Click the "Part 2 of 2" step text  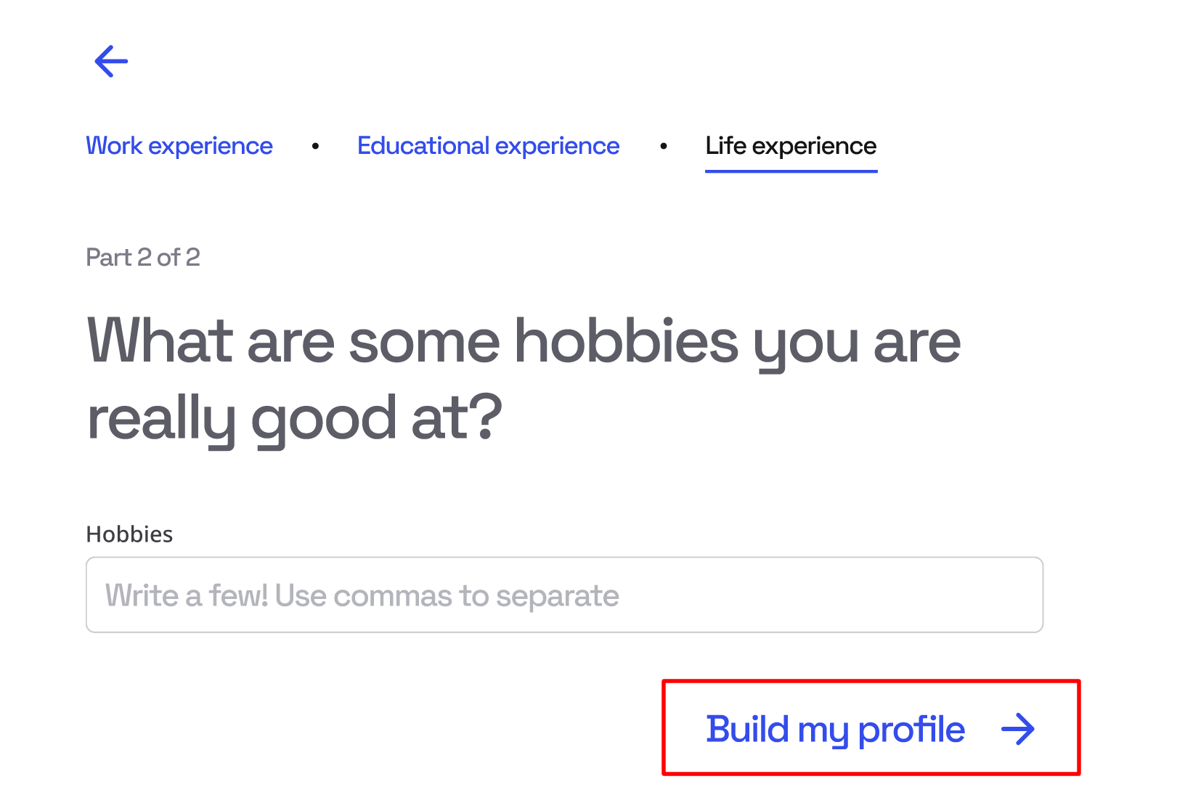(x=143, y=258)
